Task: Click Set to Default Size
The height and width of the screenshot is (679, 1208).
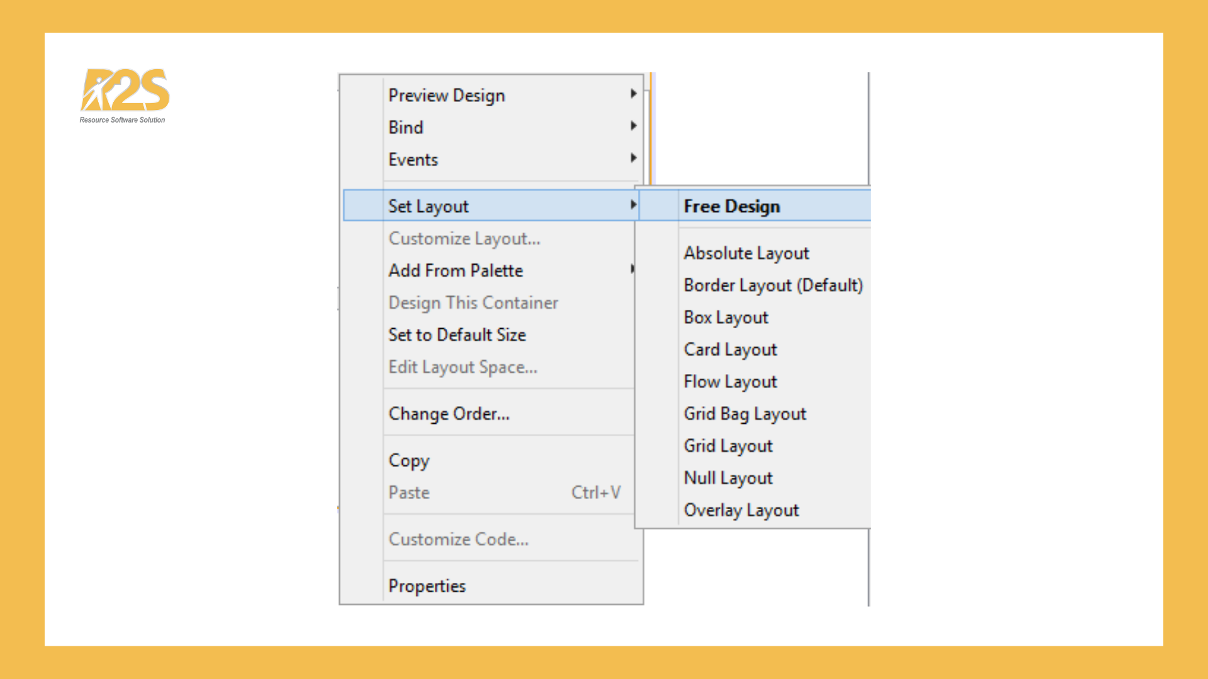Action: point(457,334)
